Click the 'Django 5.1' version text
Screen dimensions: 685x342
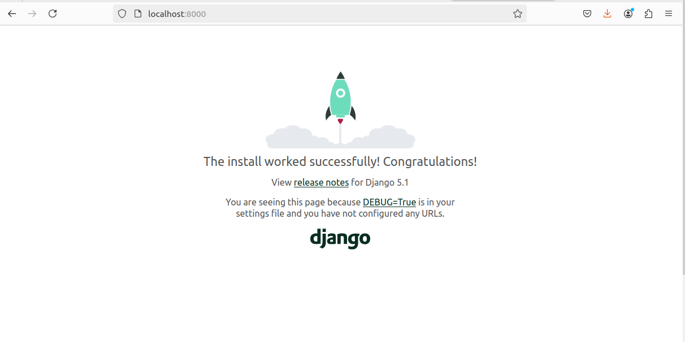click(x=387, y=182)
